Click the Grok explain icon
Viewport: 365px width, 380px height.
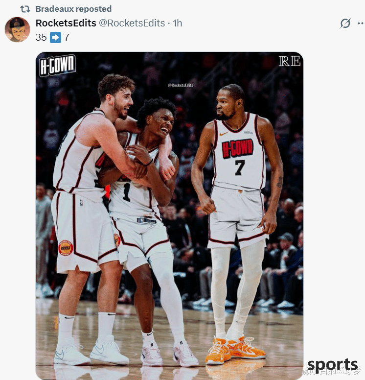[x=345, y=24]
